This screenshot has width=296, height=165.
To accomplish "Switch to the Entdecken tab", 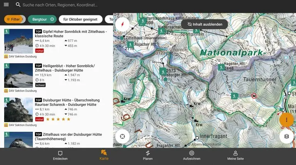I will pyautogui.click(x=60, y=155).
